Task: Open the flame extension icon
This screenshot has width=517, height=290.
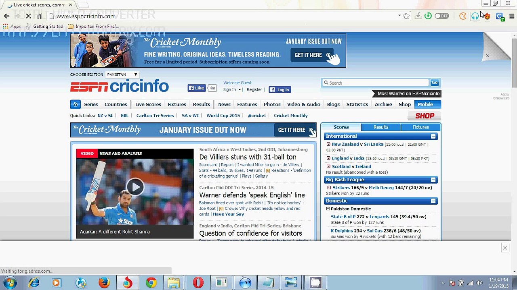Action: (x=488, y=16)
